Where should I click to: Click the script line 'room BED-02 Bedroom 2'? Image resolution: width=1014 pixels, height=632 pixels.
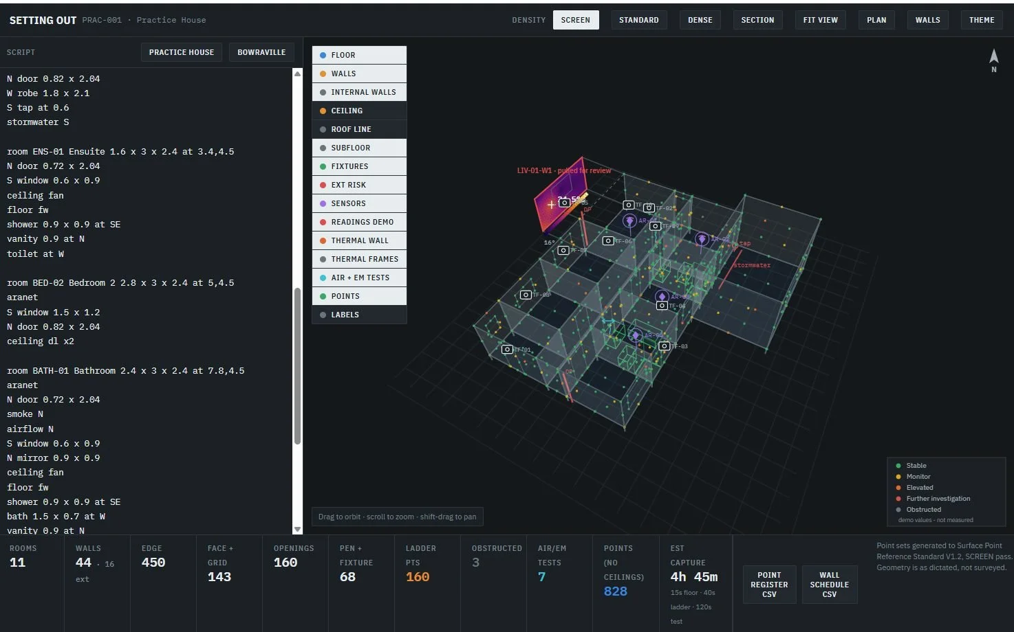pos(120,282)
